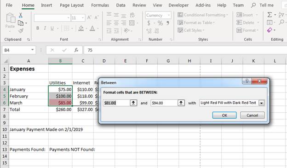The image size is (287, 168).
Task: Click collapse-dialog arrow beside $81.00 field
Action: tap(133, 103)
